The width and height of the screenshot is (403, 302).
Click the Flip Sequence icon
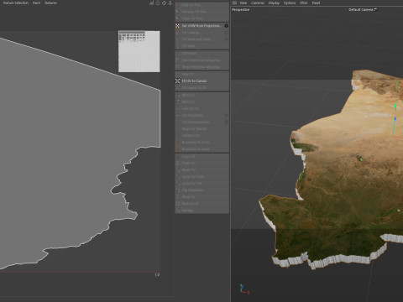(x=177, y=190)
